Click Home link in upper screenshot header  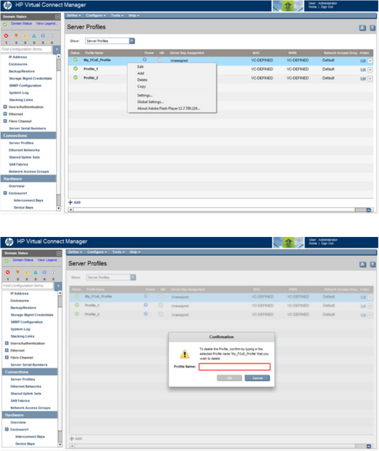point(313,7)
